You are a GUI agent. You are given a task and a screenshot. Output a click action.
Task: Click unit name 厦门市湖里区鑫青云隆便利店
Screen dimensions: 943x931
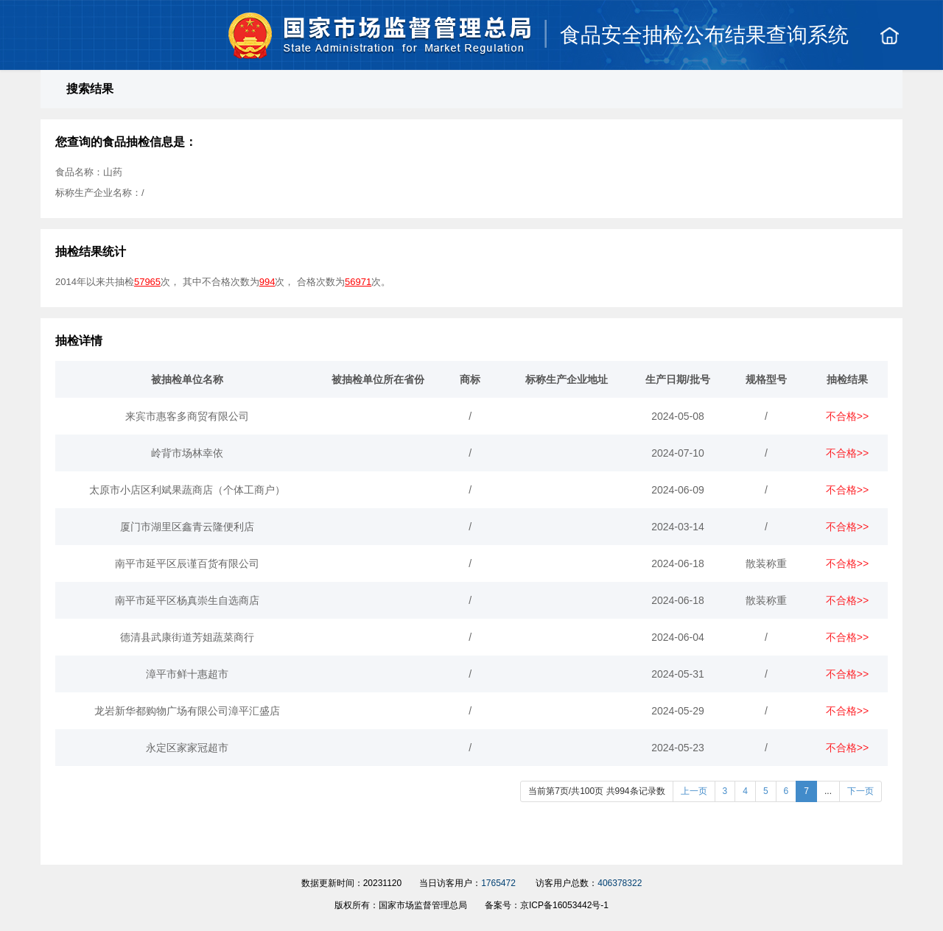[187, 527]
